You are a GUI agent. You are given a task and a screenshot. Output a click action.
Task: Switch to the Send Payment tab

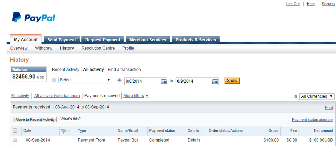[x=62, y=40]
